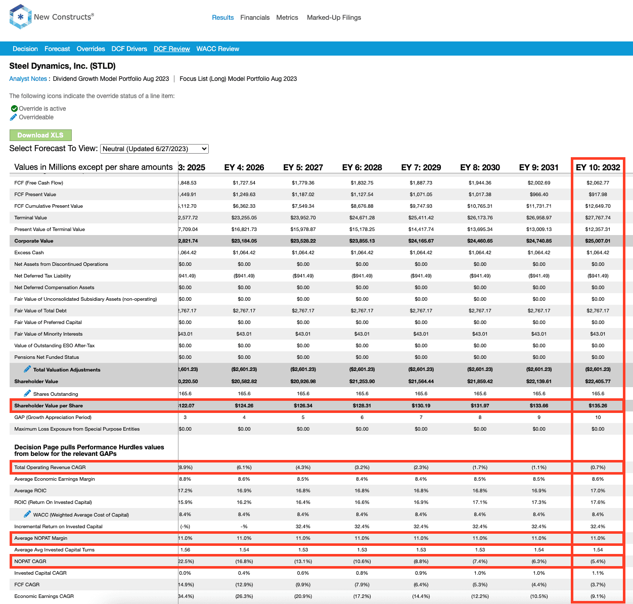The image size is (633, 604).
Task: Click the 'Shareholder Value per Share' row label
Action: [49, 406]
